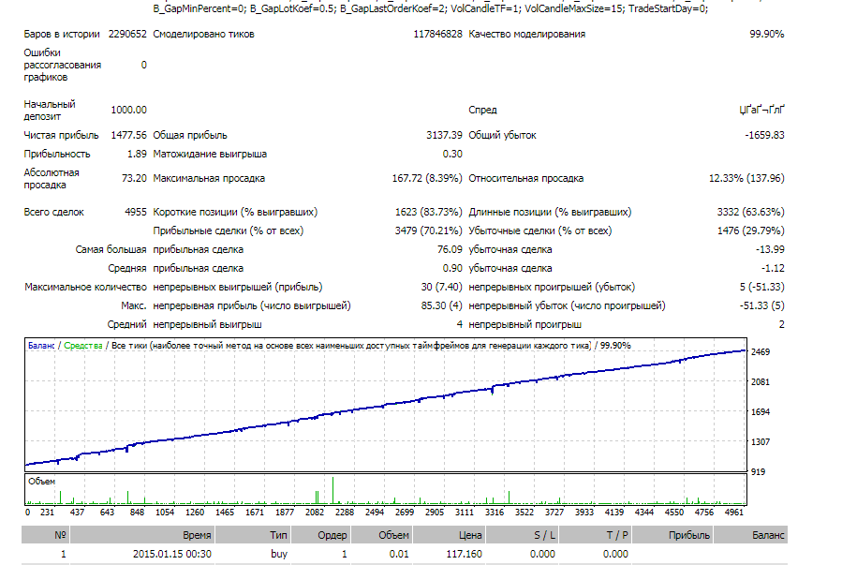This screenshot has height=565, width=842.
Task: Select average profit trade value 0.90
Action: click(x=452, y=268)
